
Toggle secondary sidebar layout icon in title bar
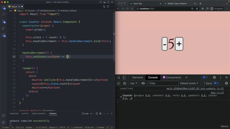point(108,2)
